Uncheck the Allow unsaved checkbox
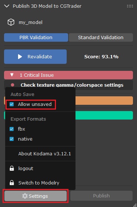Image resolution: width=137 pixels, height=207 pixels. pos(11,104)
